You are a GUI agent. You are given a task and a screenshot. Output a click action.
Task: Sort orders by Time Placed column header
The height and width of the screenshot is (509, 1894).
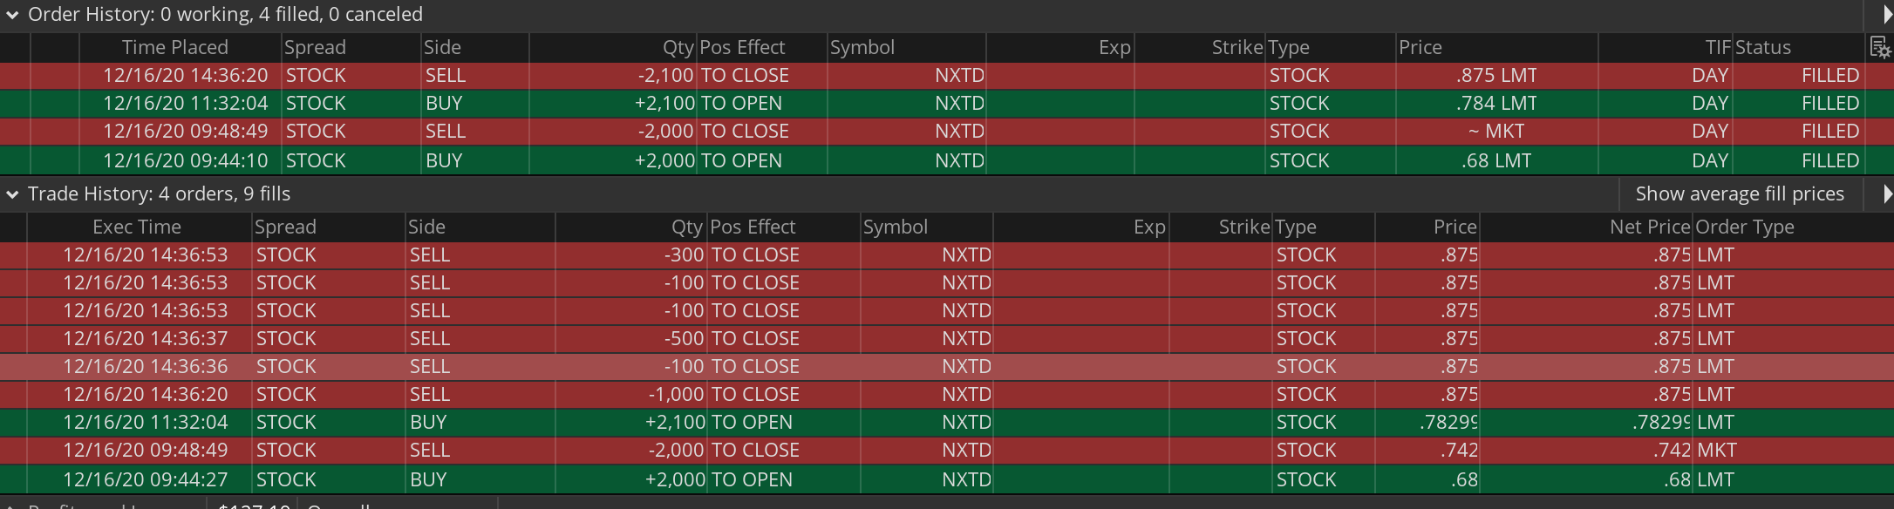tap(174, 48)
